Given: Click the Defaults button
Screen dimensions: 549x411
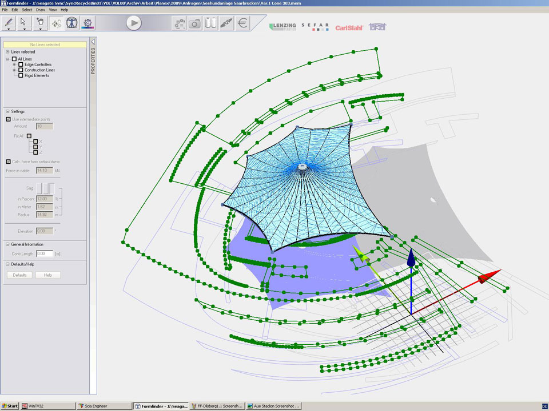Looking at the screenshot, I should pyautogui.click(x=20, y=275).
